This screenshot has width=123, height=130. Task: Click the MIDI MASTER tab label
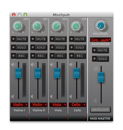[100, 119]
